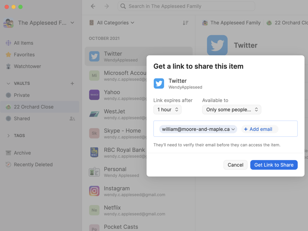The height and width of the screenshot is (231, 308).
Task: Go back with the left arrow
Action: coord(93,6)
